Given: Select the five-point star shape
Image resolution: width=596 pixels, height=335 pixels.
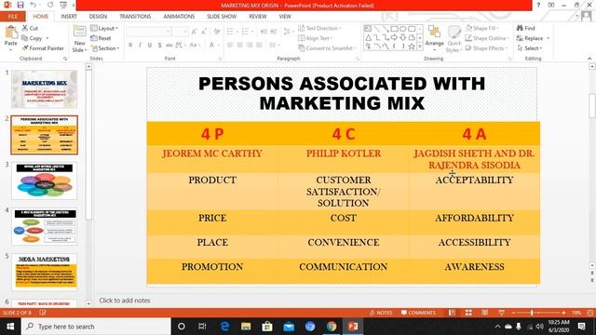Looking at the screenshot, I should point(412,47).
